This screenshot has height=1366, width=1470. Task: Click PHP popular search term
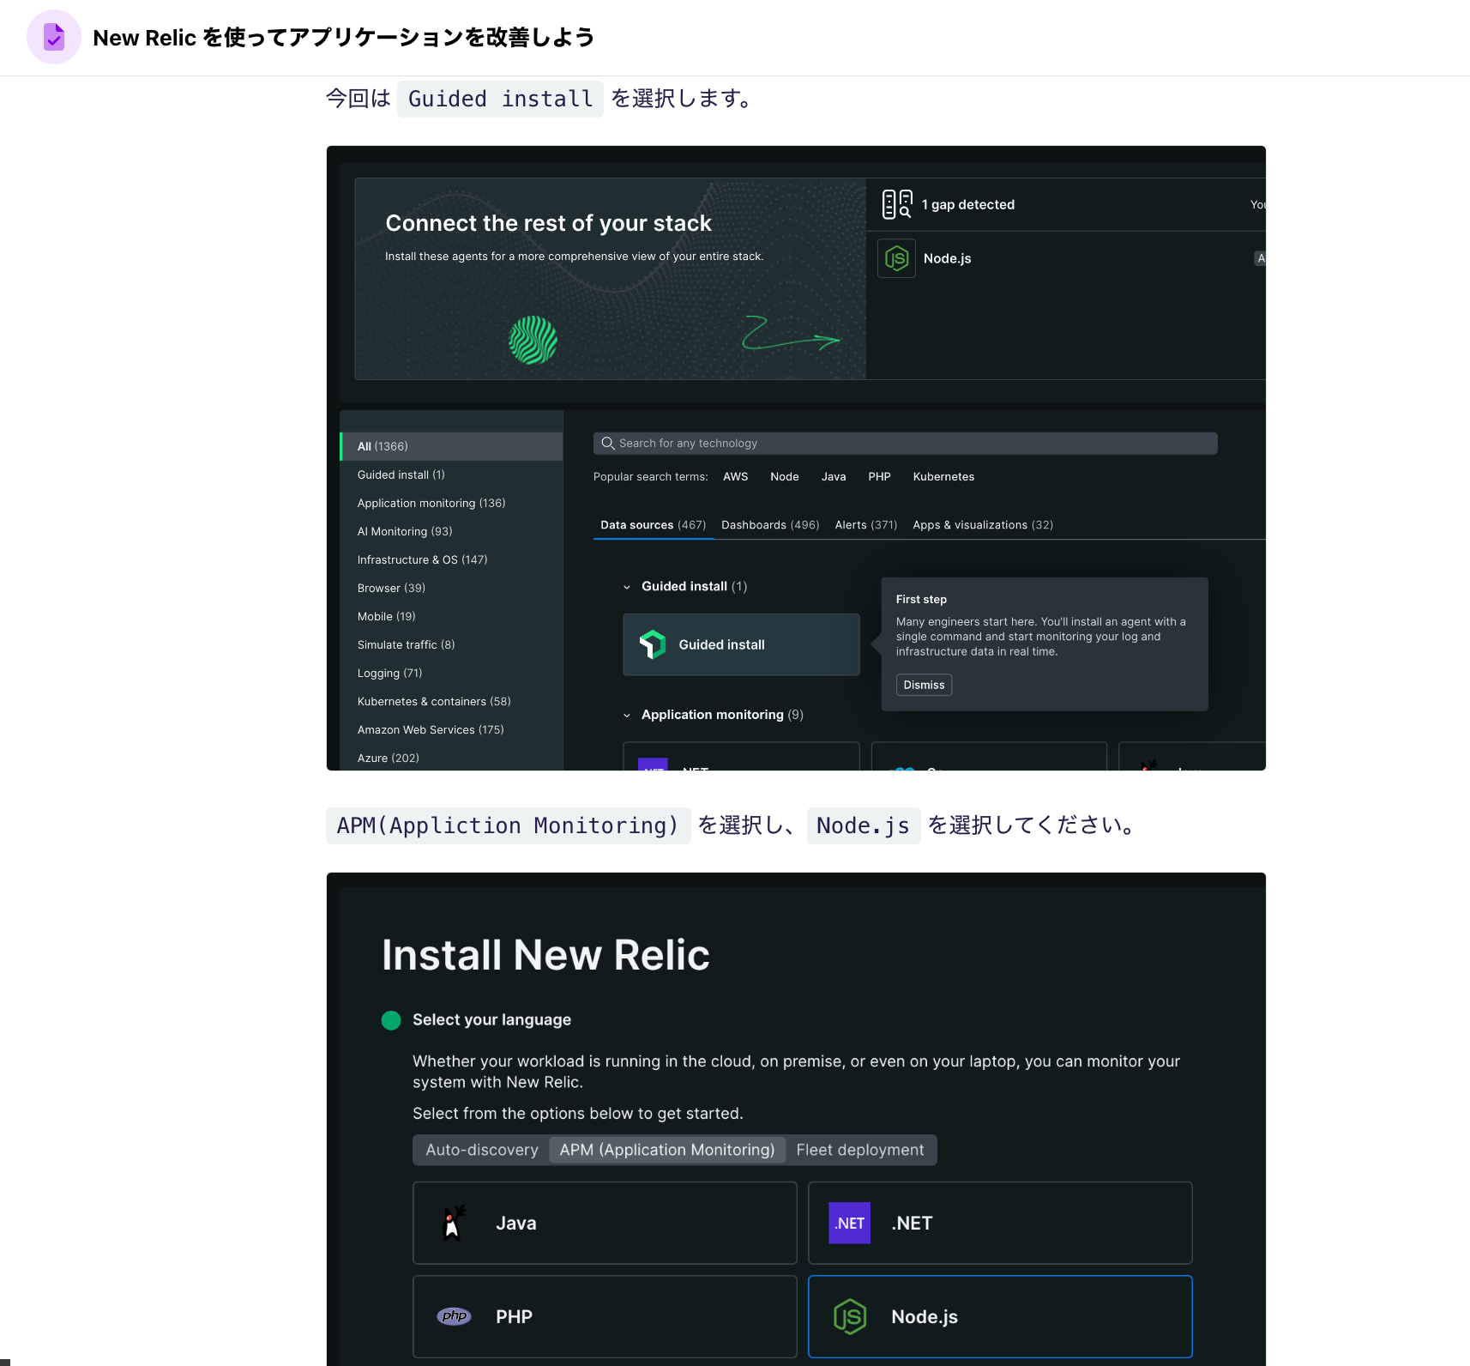(x=879, y=477)
